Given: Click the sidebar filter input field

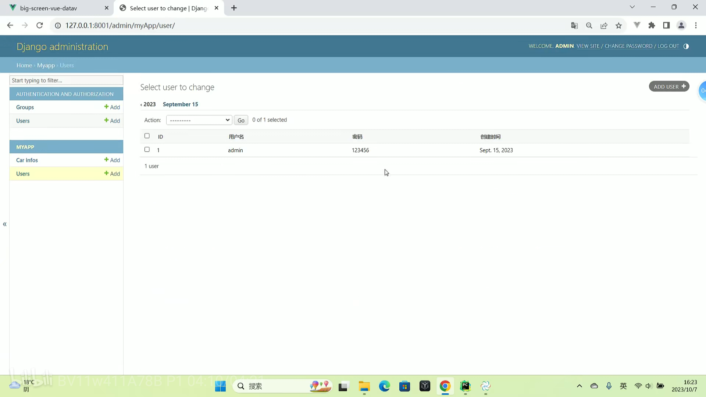Looking at the screenshot, I should pos(66,81).
